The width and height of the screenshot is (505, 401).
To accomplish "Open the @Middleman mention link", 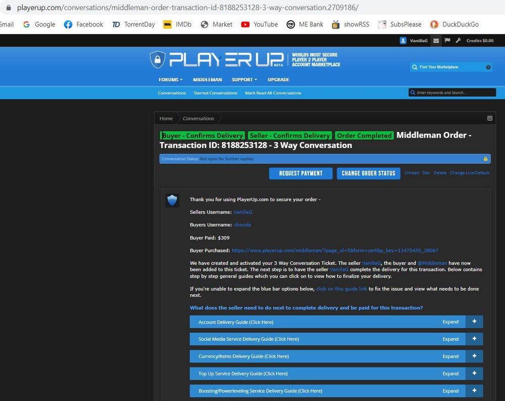I will click(x=432, y=263).
